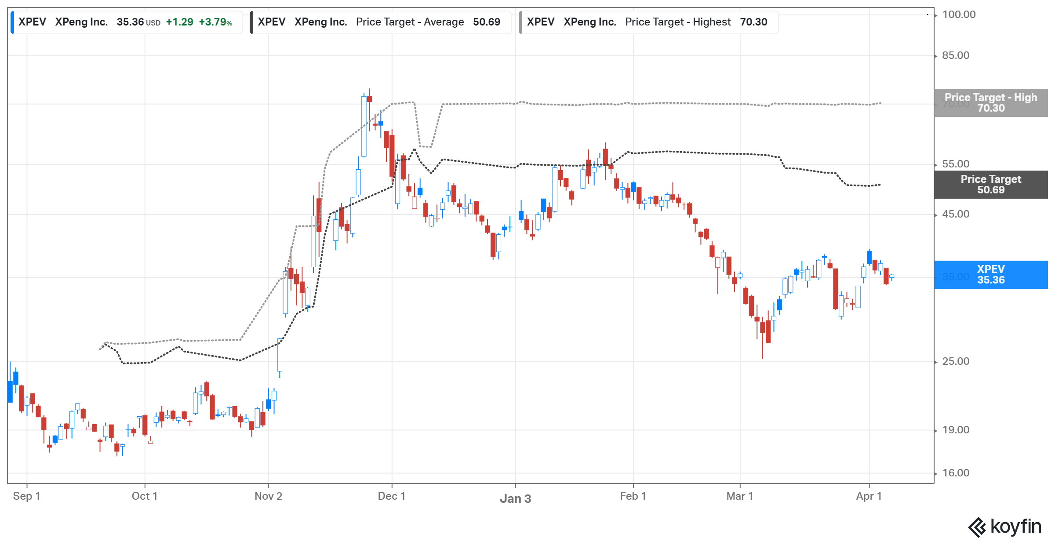Click the XPEV XPeng Inc. price legend
The width and height of the screenshot is (1055, 545).
coord(127,22)
